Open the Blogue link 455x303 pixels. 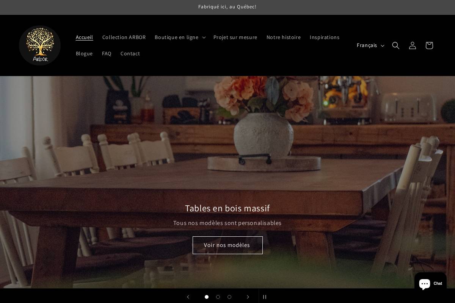(x=84, y=53)
